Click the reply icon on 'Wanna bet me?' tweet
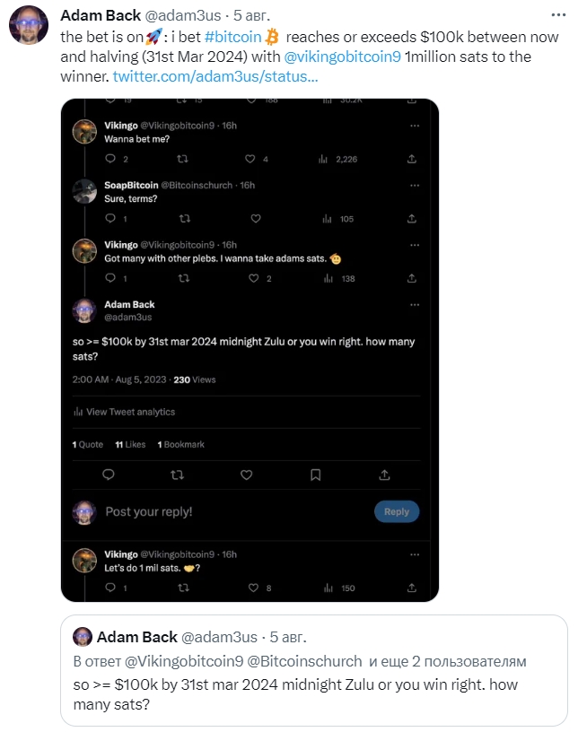This screenshot has height=732, width=578. pos(110,159)
